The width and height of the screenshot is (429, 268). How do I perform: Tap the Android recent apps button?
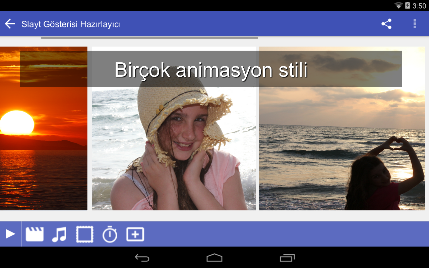coord(287,258)
